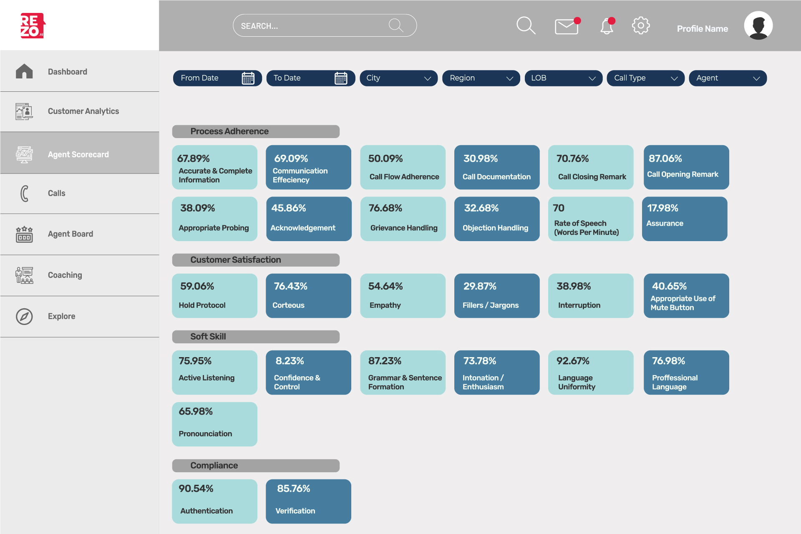Screen dimensions: 801x534
Task: Open the Calls phone icon
Action: [24, 193]
